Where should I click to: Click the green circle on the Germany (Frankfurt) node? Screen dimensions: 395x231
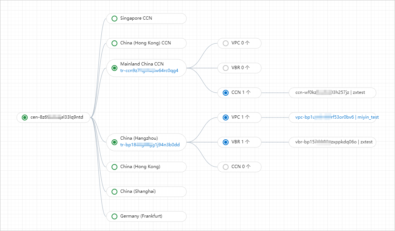pyautogui.click(x=114, y=216)
